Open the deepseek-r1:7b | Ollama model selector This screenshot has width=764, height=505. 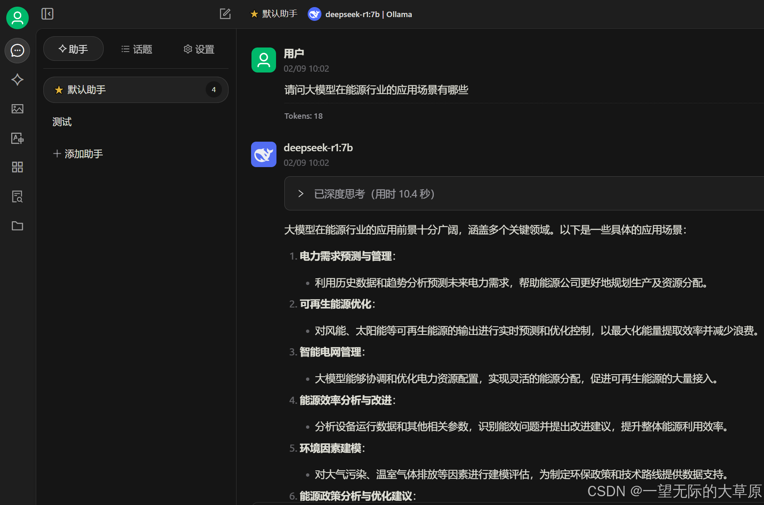pyautogui.click(x=360, y=14)
